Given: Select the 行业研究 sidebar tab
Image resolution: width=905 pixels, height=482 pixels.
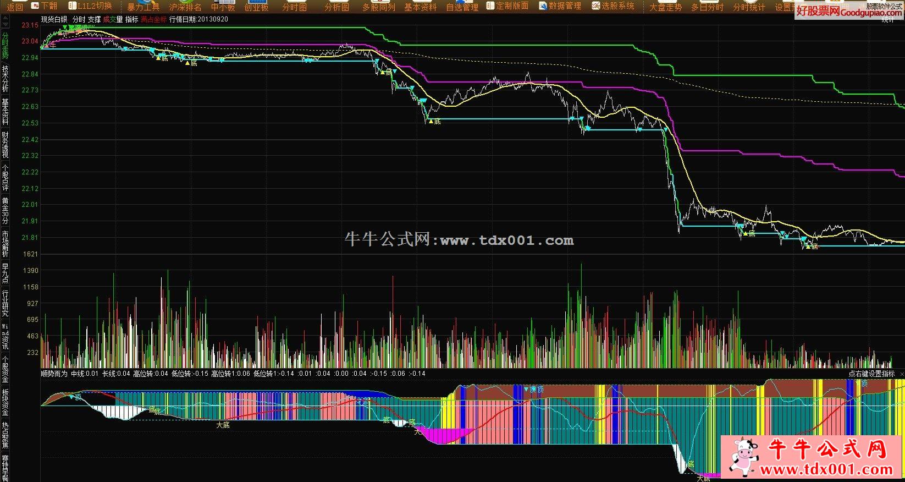Looking at the screenshot, I should (x=5, y=303).
